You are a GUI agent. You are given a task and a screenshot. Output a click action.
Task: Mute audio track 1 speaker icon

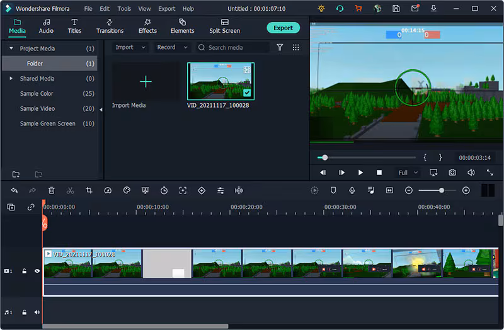coord(37,312)
